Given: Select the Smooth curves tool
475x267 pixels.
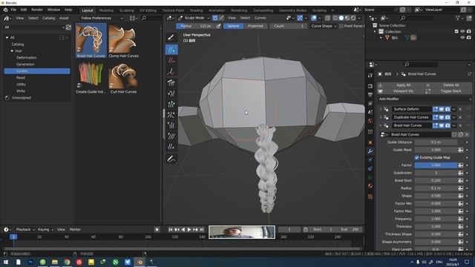Looking at the screenshot, I should (171, 136).
